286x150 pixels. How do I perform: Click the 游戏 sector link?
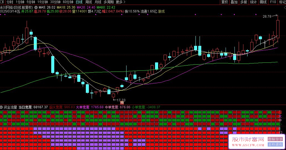click(x=161, y=11)
